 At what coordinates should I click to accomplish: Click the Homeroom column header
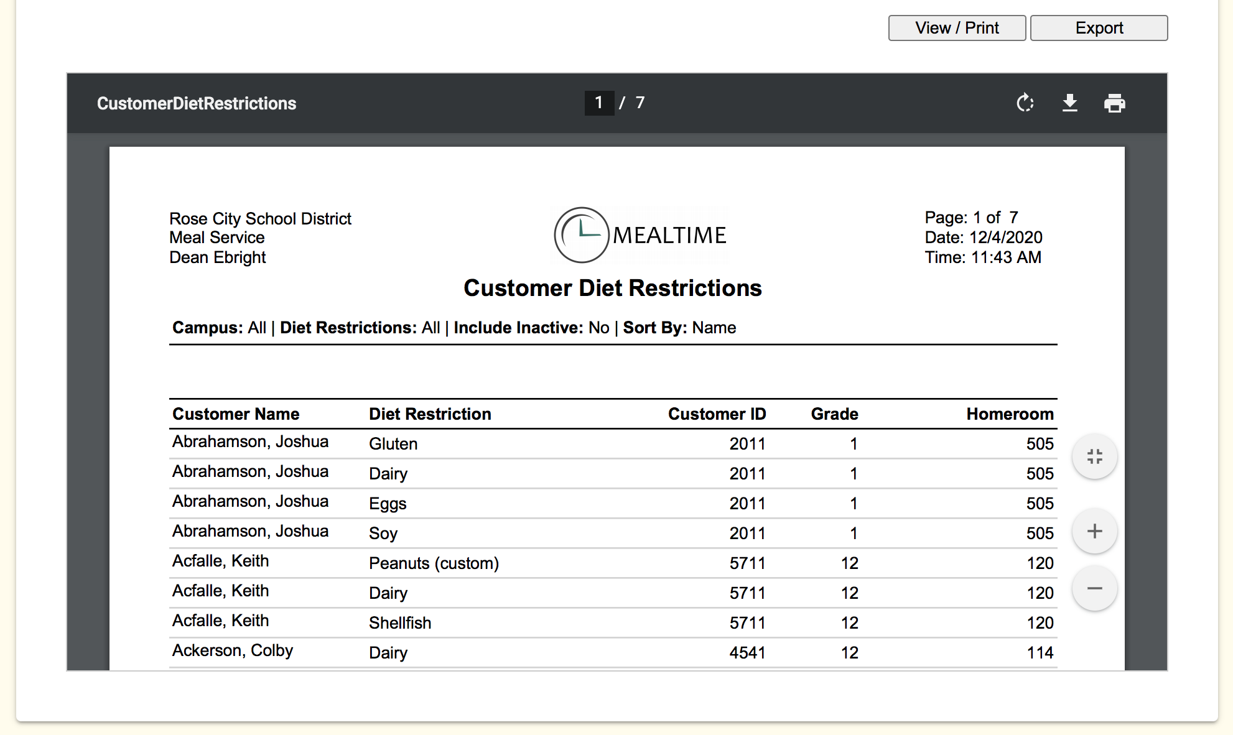tap(1009, 414)
